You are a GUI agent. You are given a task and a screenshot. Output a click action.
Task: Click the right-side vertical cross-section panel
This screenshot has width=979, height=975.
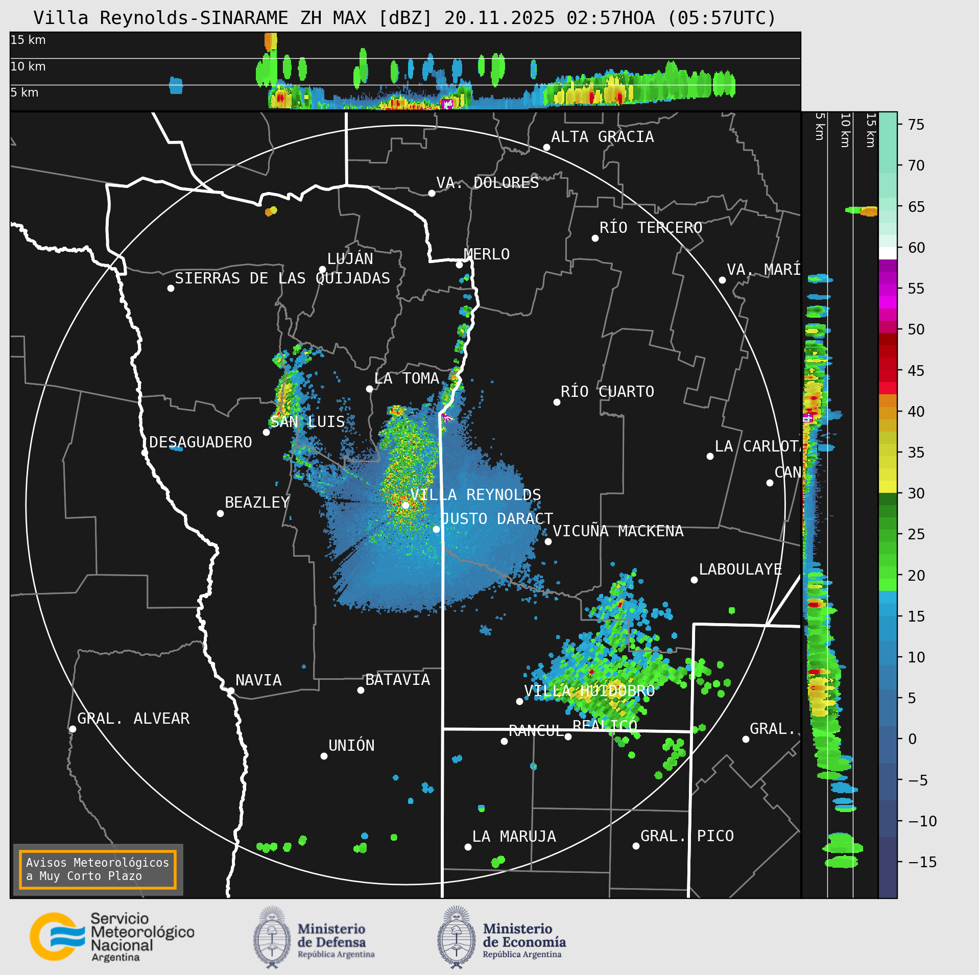click(x=840, y=505)
